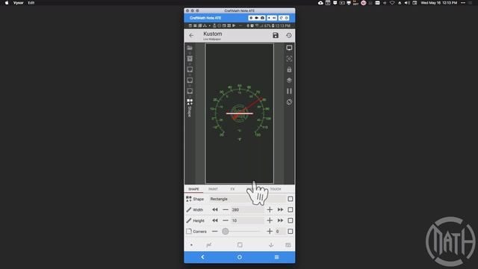Decrease Width by large step (rewind arrows)
The image size is (478, 269).
pyautogui.click(x=215, y=210)
